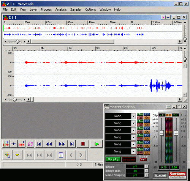Click the first gray bowtie icon

pyautogui.click(x=29, y=155)
